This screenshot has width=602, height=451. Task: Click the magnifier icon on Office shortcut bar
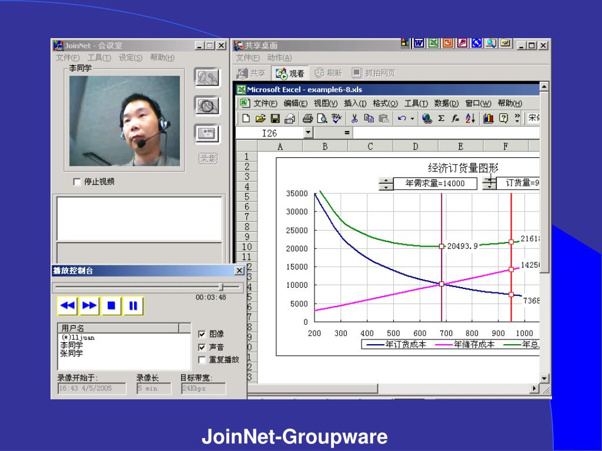[x=491, y=43]
